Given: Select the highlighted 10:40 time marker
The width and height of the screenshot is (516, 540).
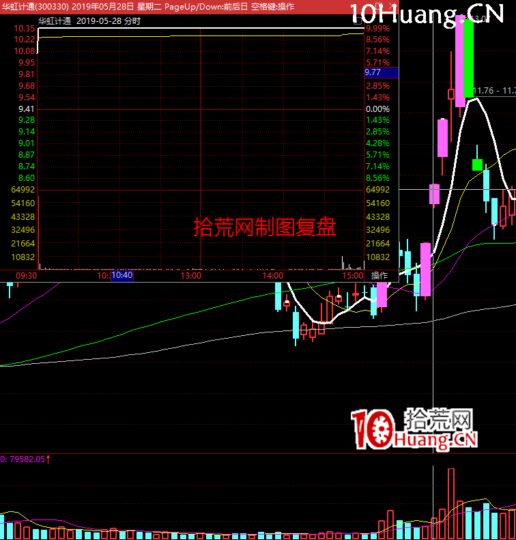Looking at the screenshot, I should tap(122, 275).
